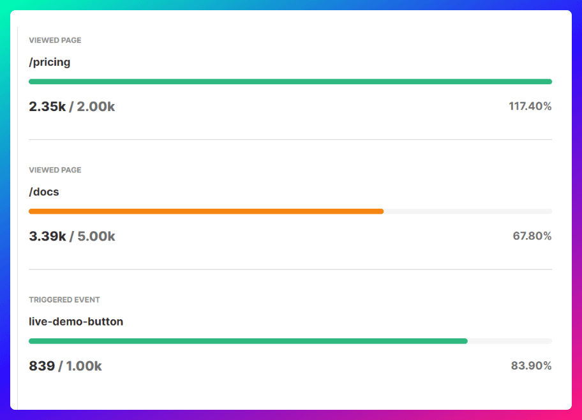Click the unfilled end of live-demo-button bar

(x=509, y=341)
